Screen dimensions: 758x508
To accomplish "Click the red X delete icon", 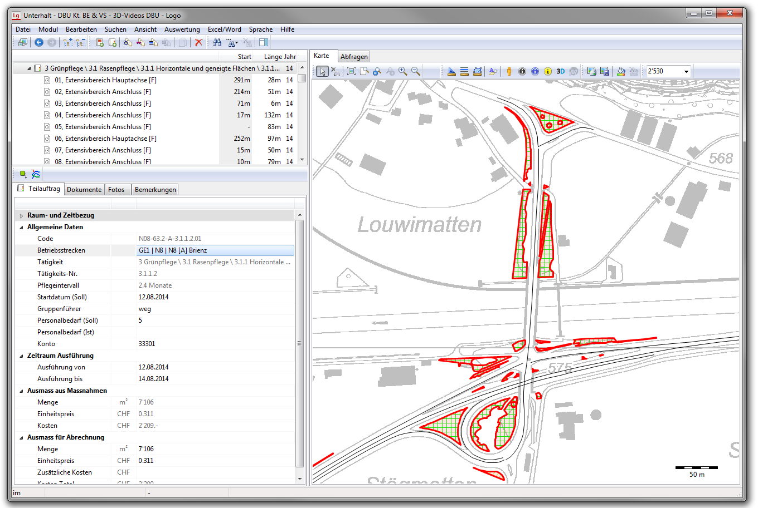I will tap(198, 42).
